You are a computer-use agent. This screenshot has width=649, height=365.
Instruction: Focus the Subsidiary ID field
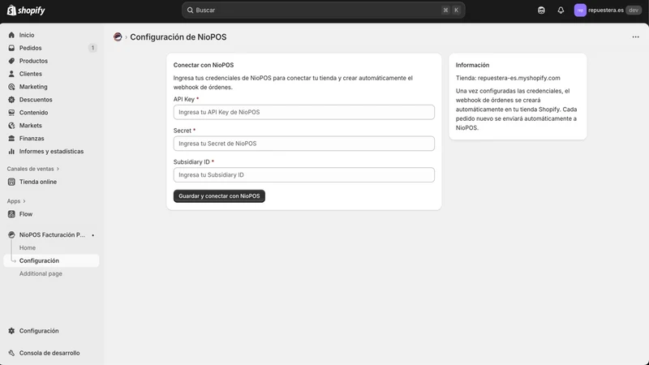click(303, 175)
